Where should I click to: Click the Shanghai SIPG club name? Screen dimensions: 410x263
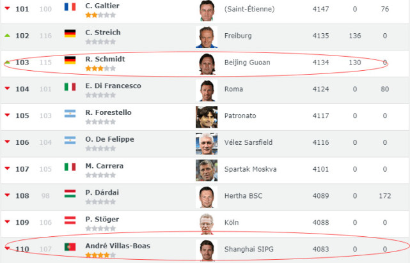point(249,249)
